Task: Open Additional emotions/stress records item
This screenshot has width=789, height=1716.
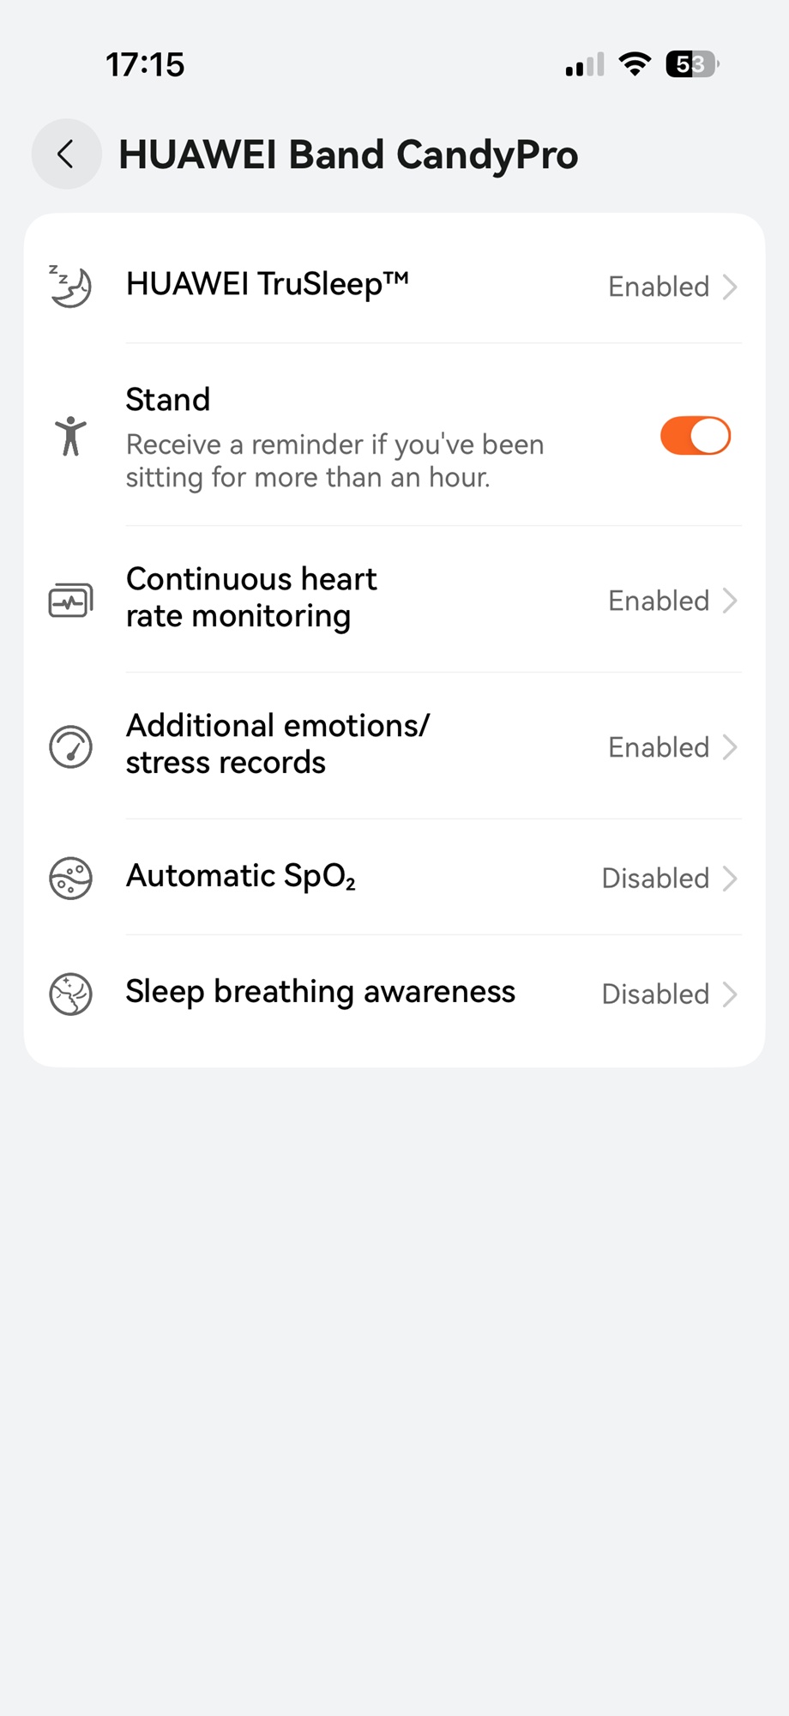Action: [277, 744]
